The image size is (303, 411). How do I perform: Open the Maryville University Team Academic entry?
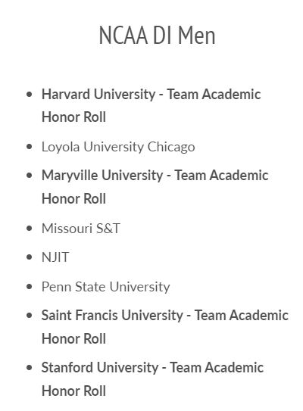pyautogui.click(x=155, y=187)
